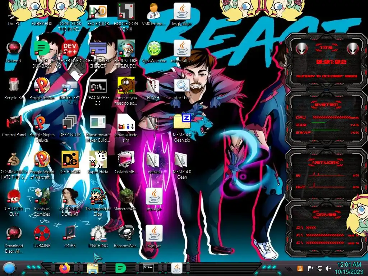368x276 pixels.
Task: Launch Firefox from the taskbar
Action: pyautogui.click(x=65, y=268)
